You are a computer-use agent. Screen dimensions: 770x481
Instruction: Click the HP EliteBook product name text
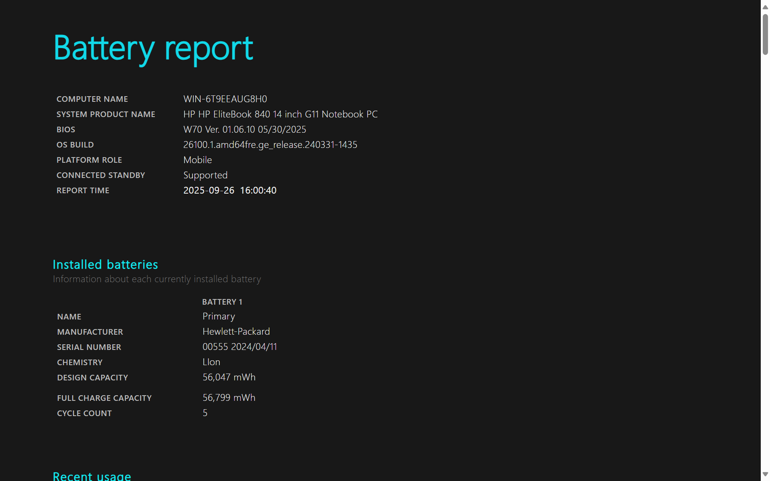click(x=280, y=114)
